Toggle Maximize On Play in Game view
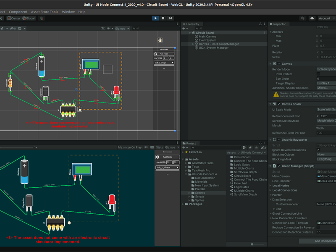The width and height of the screenshot is (336, 252). click(x=130, y=147)
